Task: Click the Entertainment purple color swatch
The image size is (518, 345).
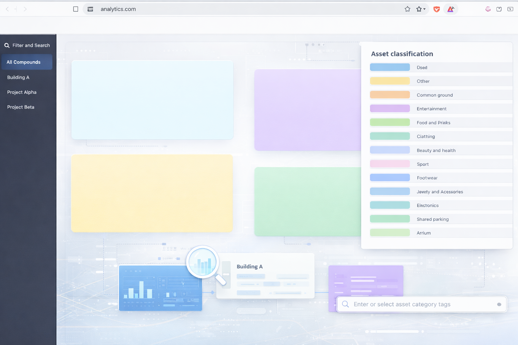Action: (x=390, y=108)
